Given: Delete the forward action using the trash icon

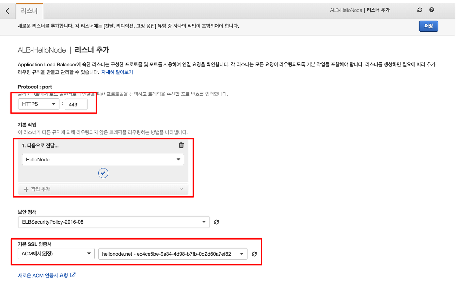Looking at the screenshot, I should tap(181, 145).
